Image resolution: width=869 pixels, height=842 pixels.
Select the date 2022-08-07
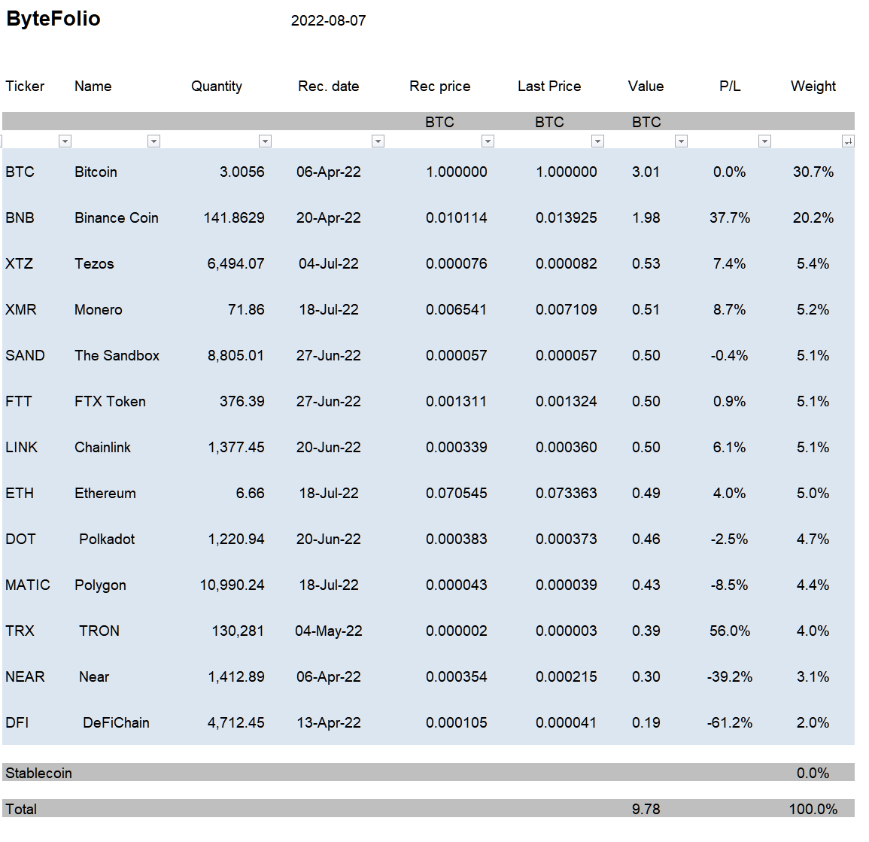point(329,20)
